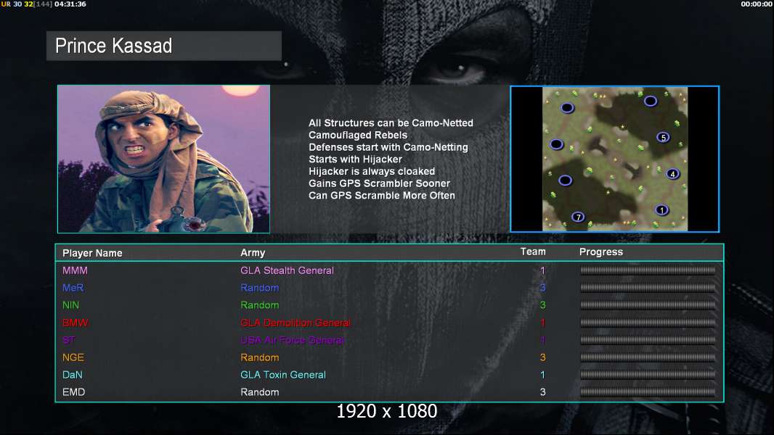Click EMD's Random army entry

tap(260, 392)
